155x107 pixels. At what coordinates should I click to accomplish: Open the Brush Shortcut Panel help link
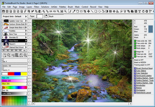[x=144, y=68]
